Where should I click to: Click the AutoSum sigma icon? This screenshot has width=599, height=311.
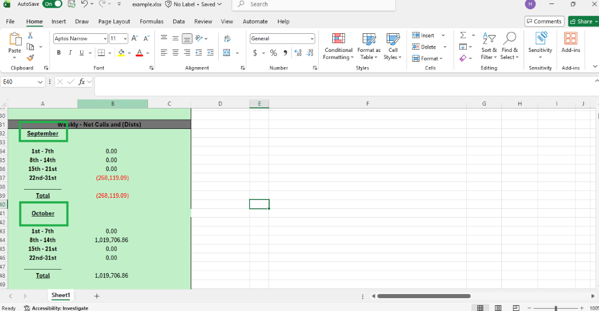(x=463, y=35)
